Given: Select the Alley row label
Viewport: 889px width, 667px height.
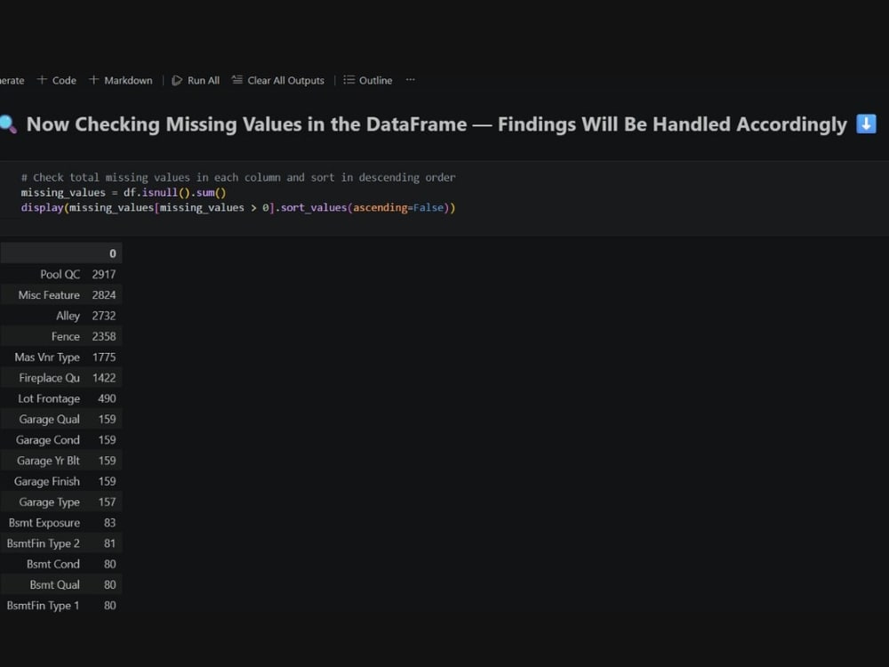Looking at the screenshot, I should tap(68, 316).
